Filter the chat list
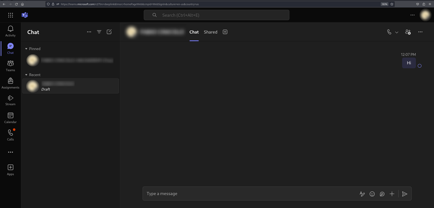 point(99,32)
